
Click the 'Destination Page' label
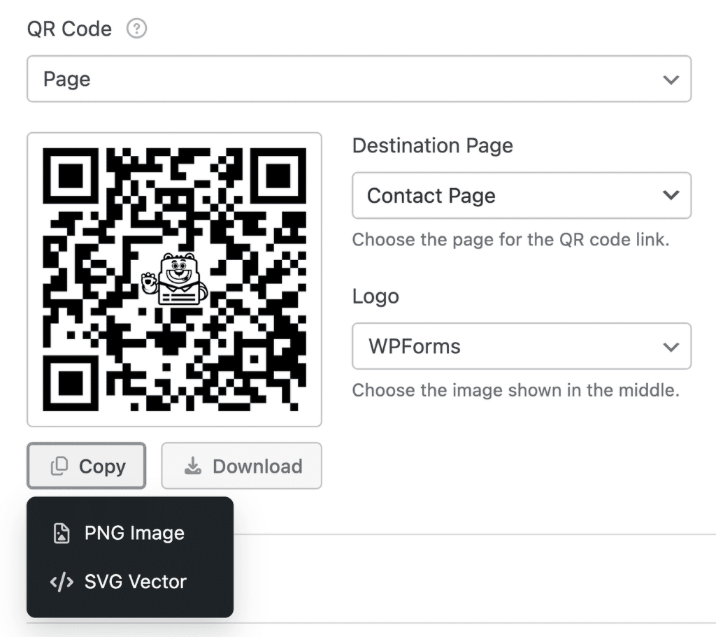click(x=432, y=145)
